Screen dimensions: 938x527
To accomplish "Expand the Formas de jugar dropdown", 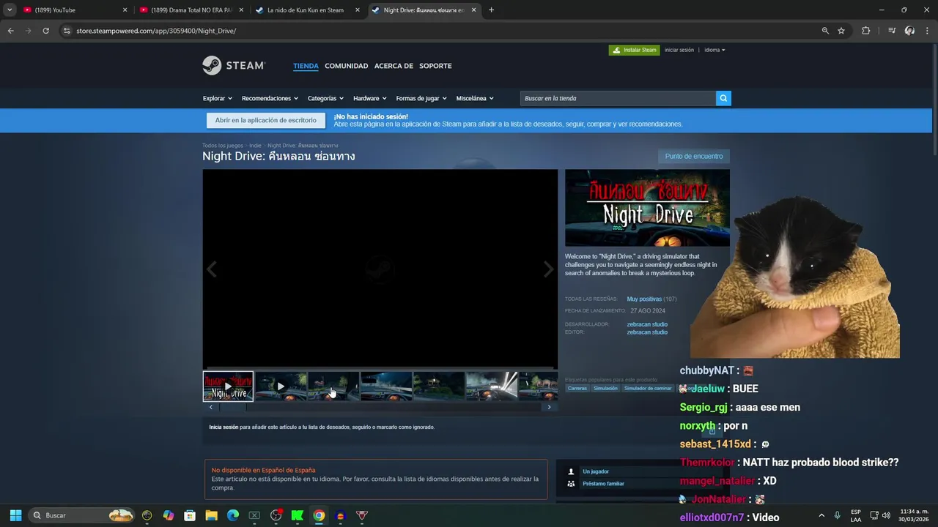I will pyautogui.click(x=421, y=98).
